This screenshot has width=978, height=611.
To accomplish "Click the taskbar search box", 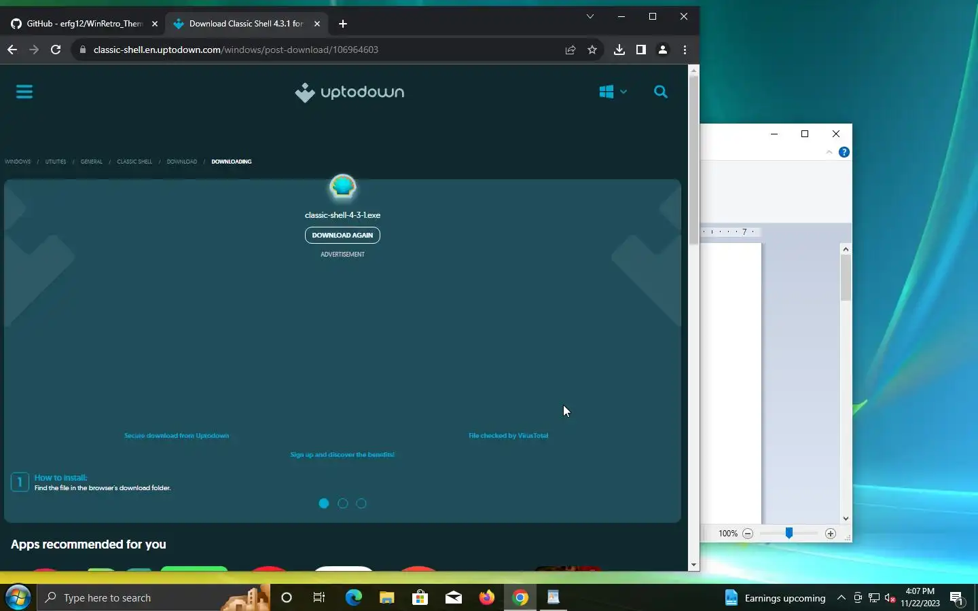I will click(x=153, y=597).
